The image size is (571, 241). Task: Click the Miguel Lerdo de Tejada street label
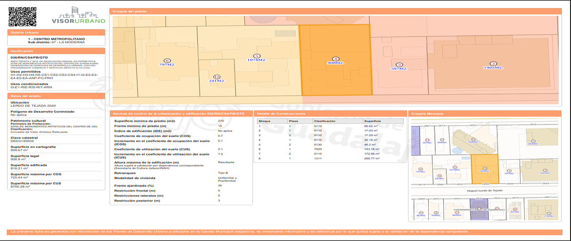pos(484,191)
